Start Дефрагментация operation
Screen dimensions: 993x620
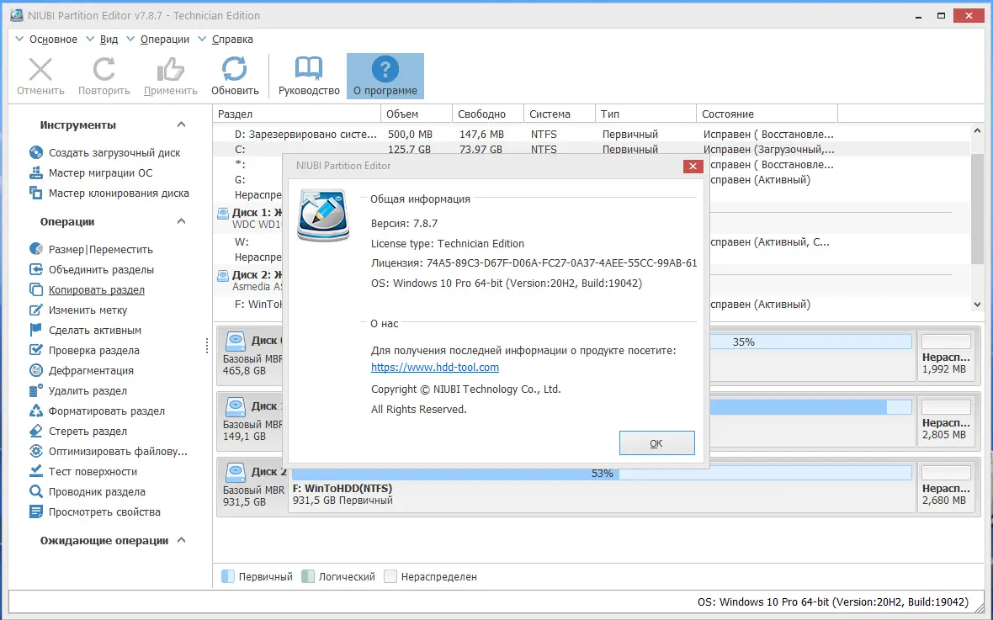82,371
